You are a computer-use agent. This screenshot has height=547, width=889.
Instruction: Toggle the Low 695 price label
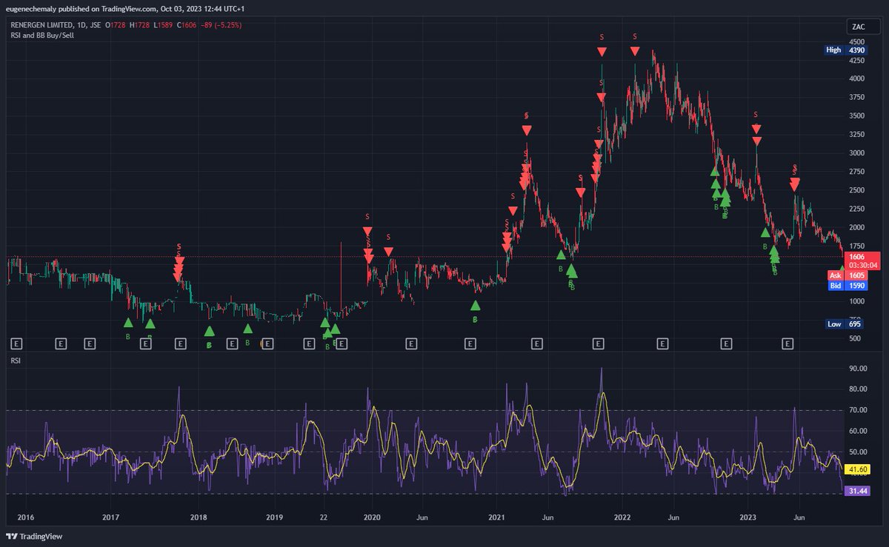tap(844, 323)
